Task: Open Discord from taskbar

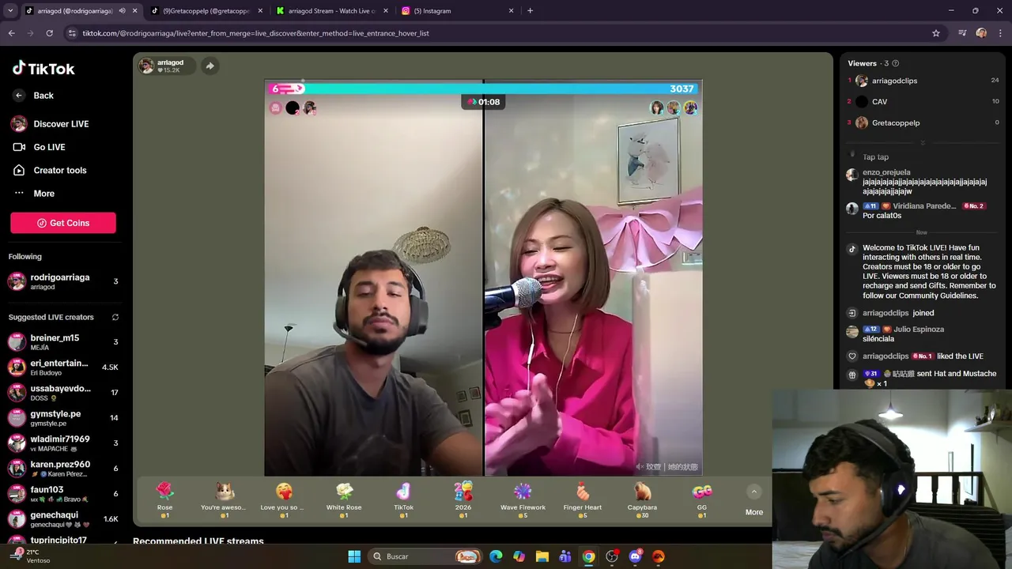Action: coord(635,556)
